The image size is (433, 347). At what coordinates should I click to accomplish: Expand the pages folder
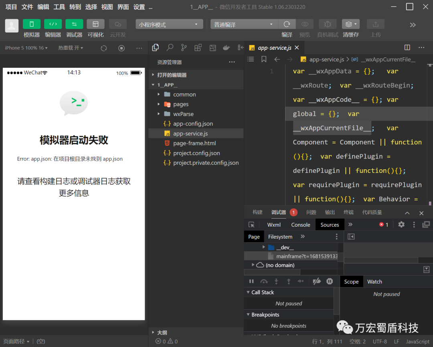coord(196,104)
